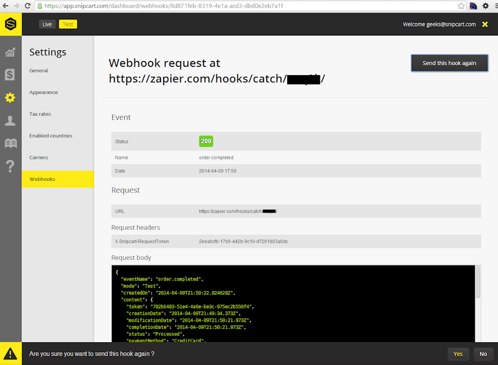Reload the page with refresh icon

(28, 6)
